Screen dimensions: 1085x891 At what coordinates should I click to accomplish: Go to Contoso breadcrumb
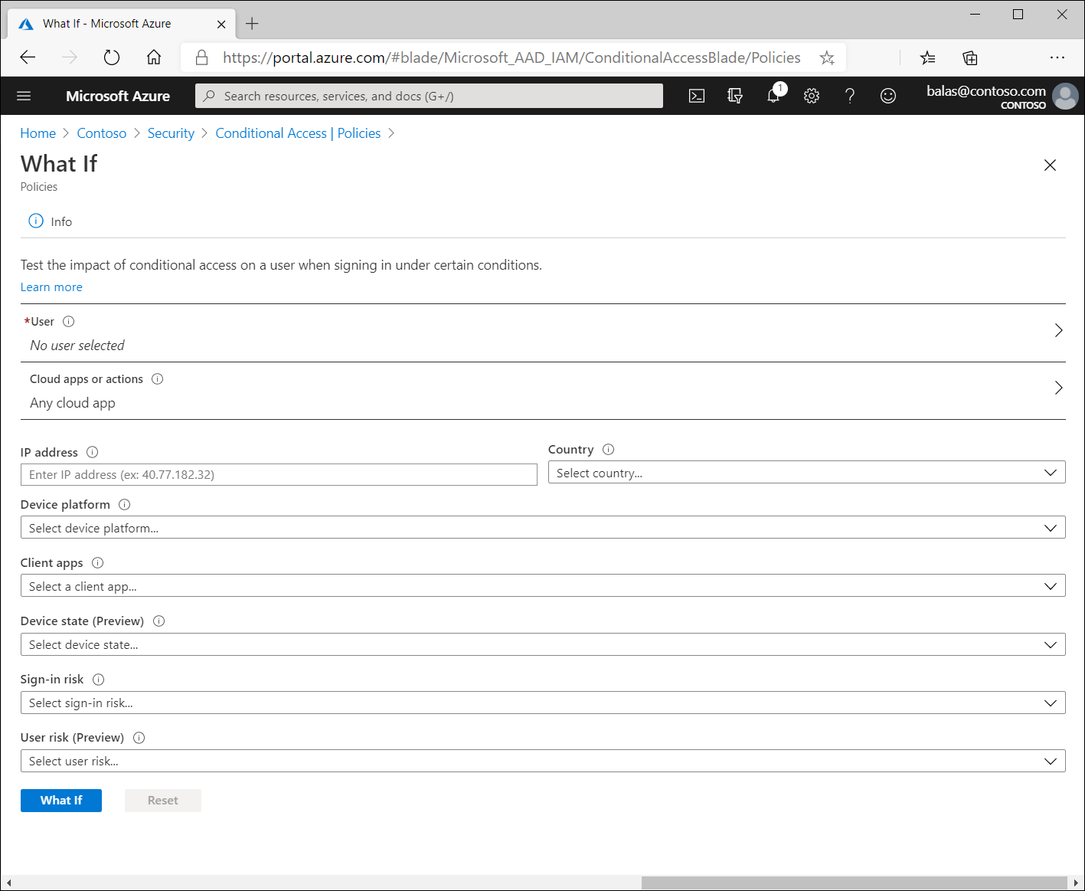tap(102, 133)
